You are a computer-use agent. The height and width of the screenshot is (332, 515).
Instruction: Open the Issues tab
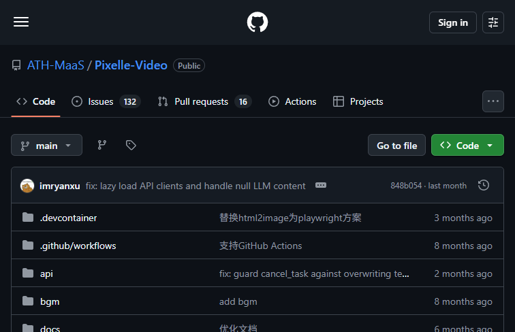pyautogui.click(x=106, y=101)
